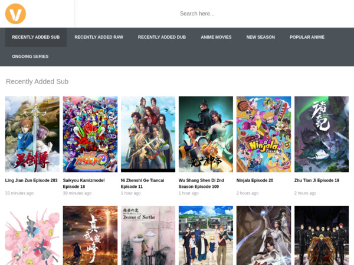The image size is (354, 265).
Task: Open the seaside town group poster
Action: point(206,236)
